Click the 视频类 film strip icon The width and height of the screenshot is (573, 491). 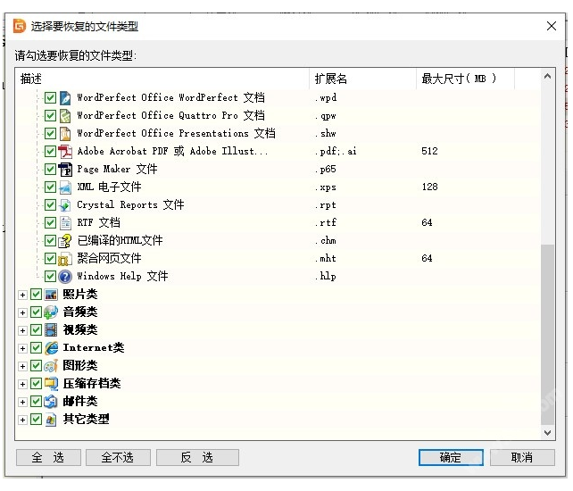51,330
